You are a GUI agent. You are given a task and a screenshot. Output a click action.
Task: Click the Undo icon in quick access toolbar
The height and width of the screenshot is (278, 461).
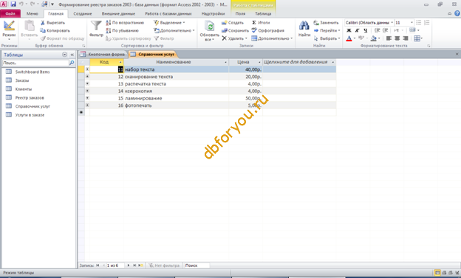(21, 4)
